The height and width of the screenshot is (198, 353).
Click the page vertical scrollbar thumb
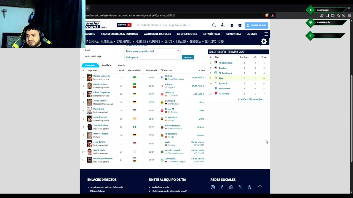pos(351,118)
